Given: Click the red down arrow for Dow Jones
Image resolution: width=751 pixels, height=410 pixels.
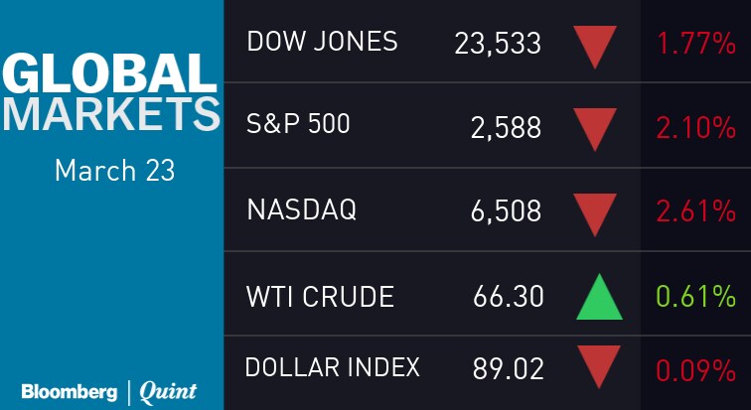Looking at the screenshot, I should pyautogui.click(x=596, y=46).
